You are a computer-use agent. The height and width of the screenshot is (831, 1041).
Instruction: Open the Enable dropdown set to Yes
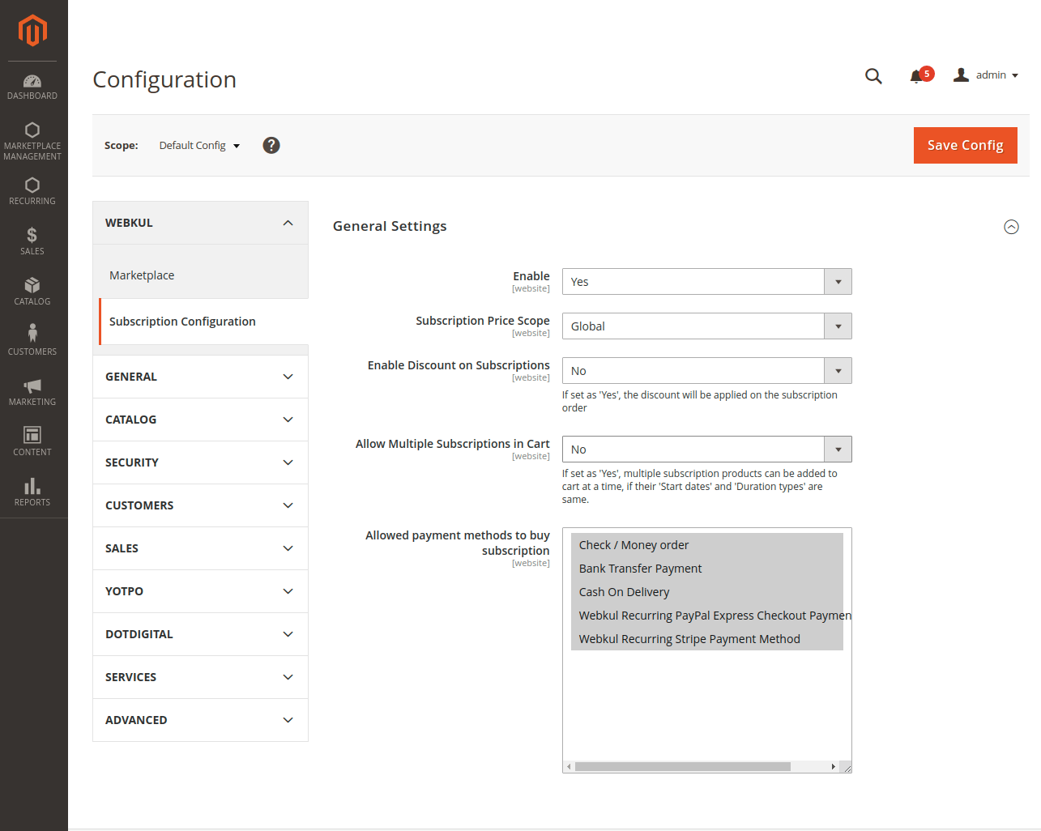707,282
